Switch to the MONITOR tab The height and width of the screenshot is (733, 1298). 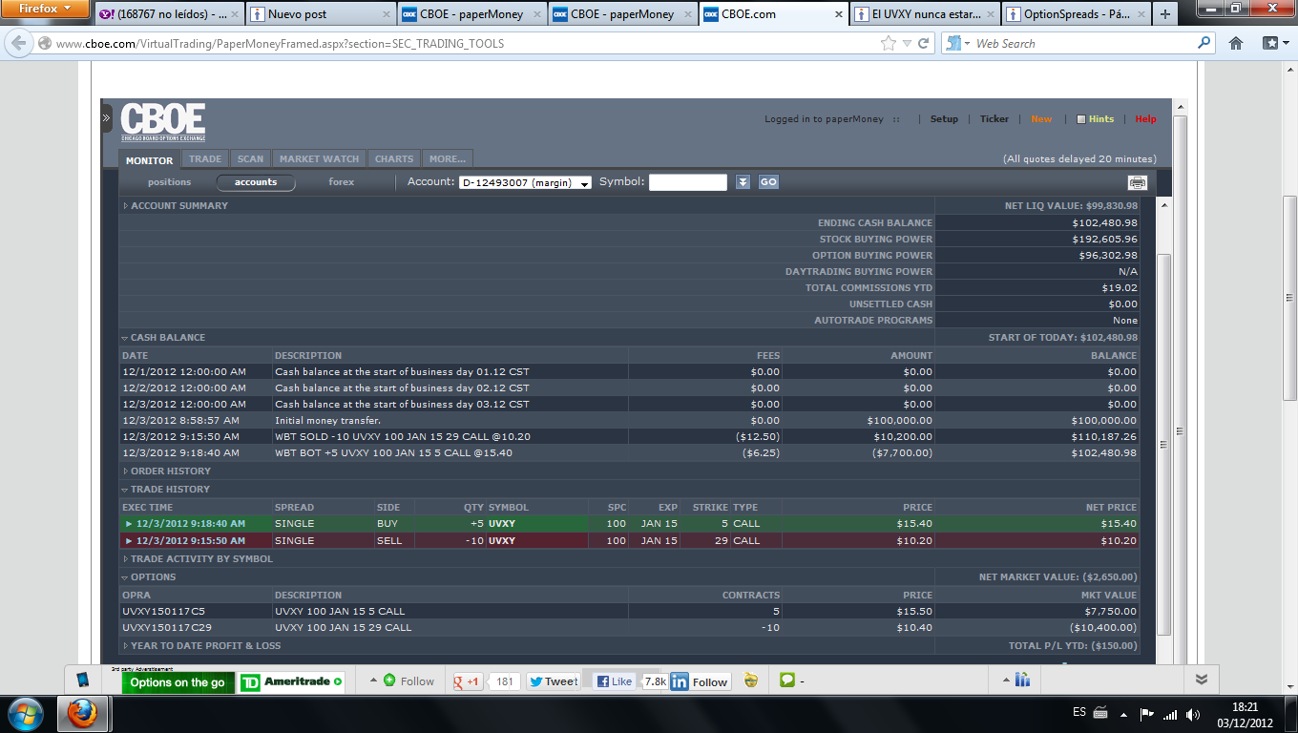click(149, 160)
